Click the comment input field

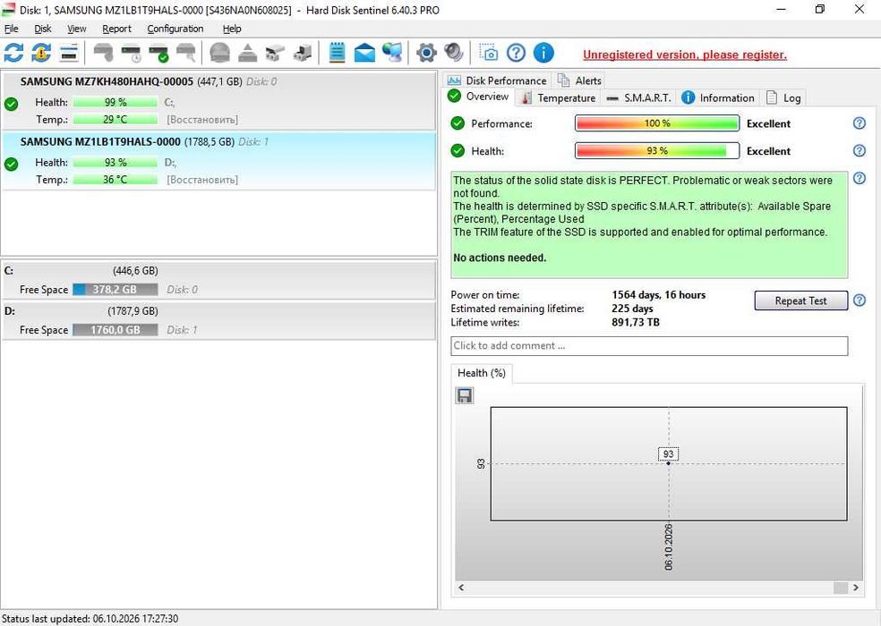coord(649,346)
